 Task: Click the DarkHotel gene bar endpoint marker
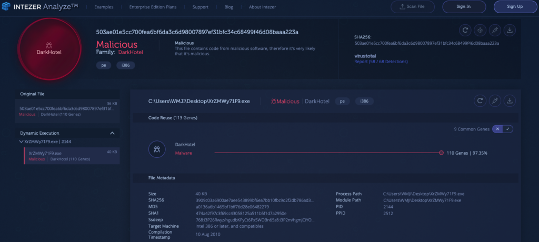[x=441, y=153]
